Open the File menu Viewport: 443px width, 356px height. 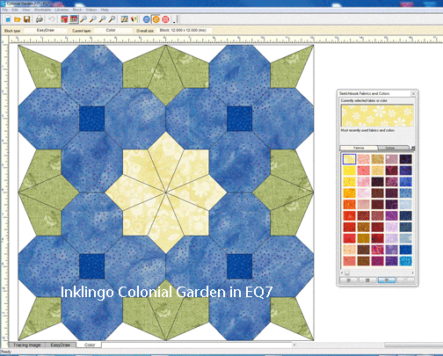click(x=5, y=10)
